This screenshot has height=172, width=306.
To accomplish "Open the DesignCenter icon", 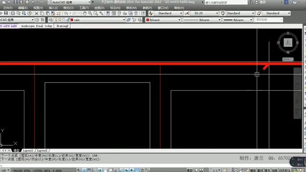I will click(114, 13).
